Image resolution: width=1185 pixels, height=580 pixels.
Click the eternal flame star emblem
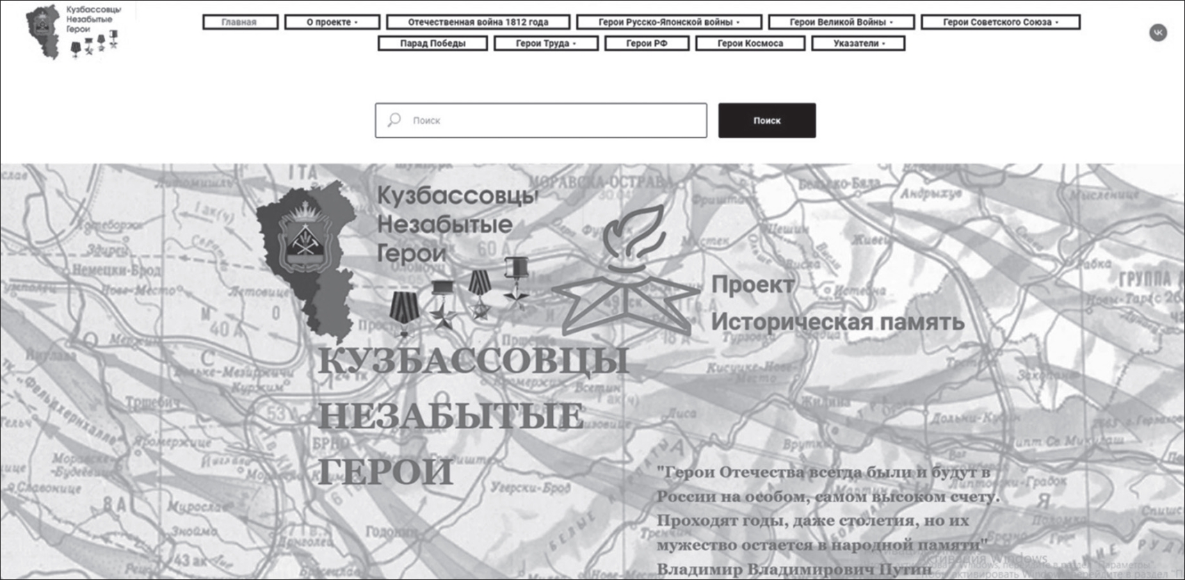pyautogui.click(x=626, y=275)
